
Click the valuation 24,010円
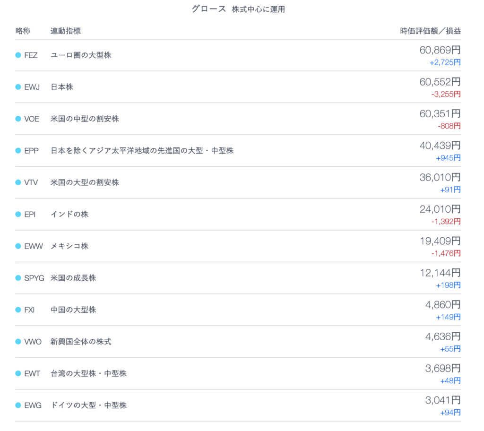point(440,209)
